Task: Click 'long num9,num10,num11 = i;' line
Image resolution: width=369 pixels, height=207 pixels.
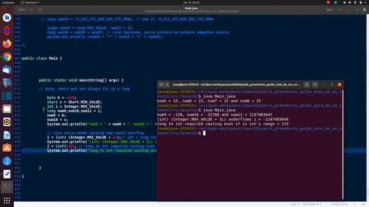Action: [74, 111]
